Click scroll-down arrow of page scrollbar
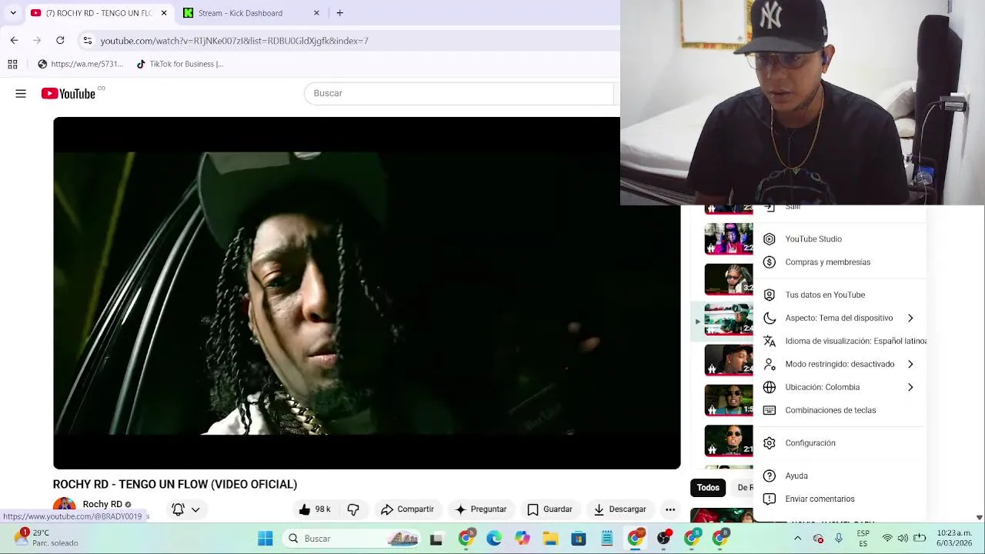The width and height of the screenshot is (985, 554). click(980, 518)
